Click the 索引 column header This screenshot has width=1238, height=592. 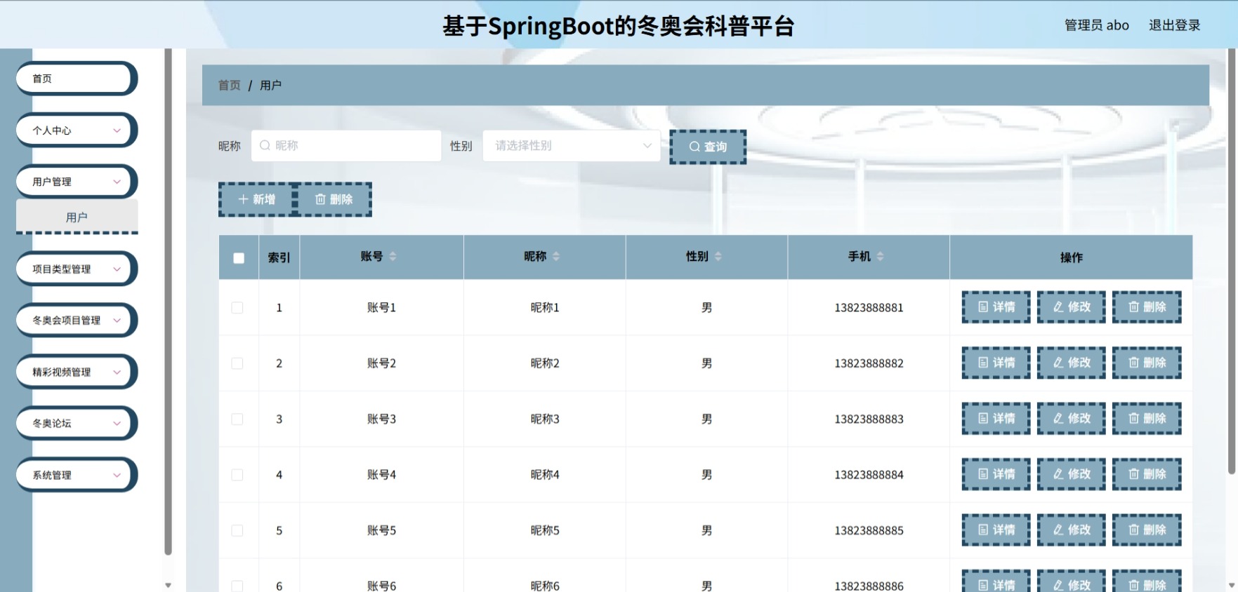coord(279,257)
